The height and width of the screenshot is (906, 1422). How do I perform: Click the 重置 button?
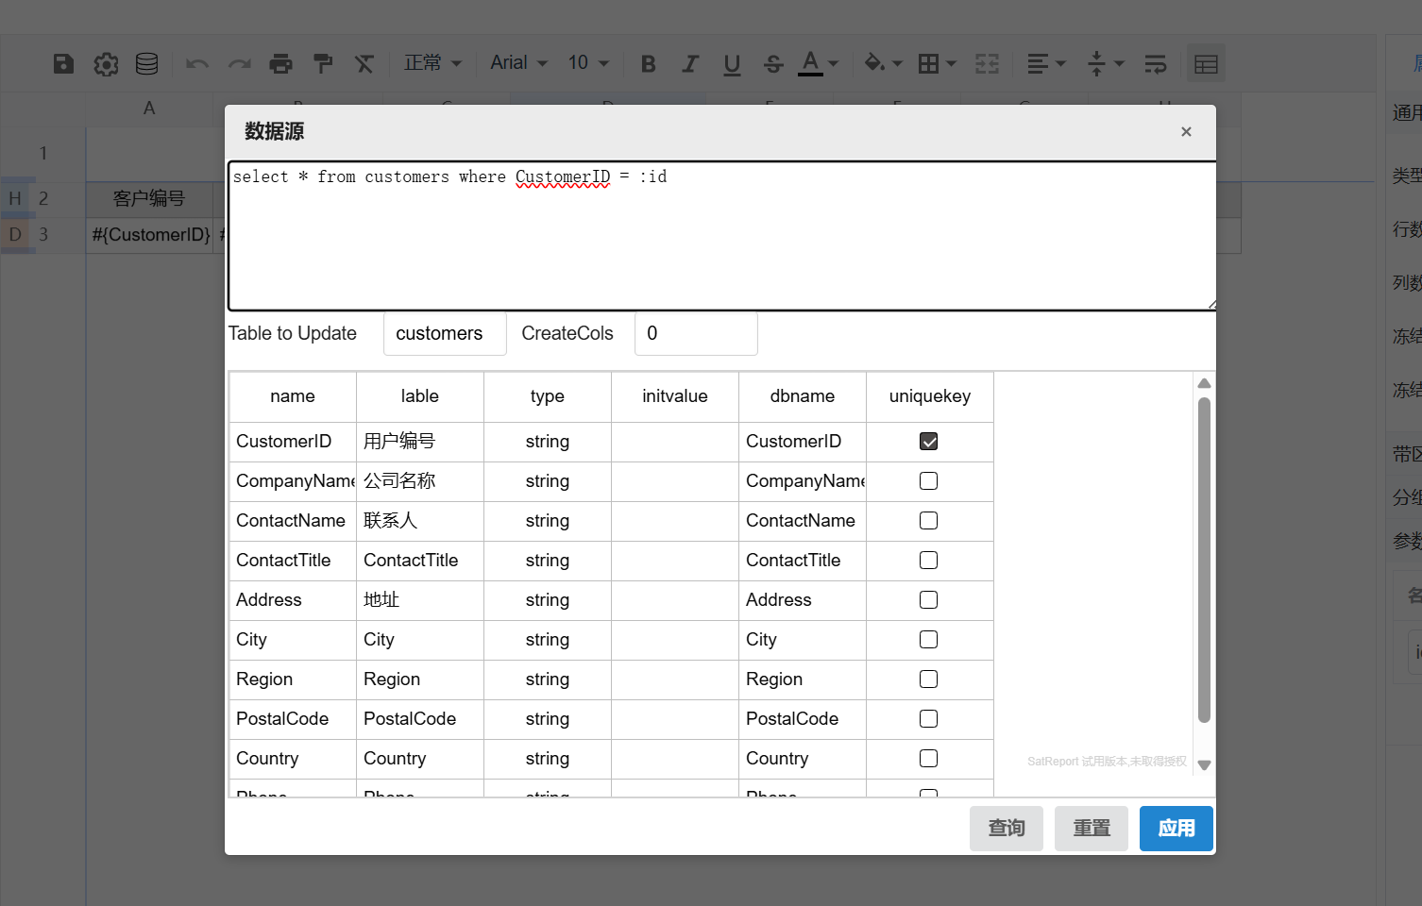click(x=1092, y=829)
